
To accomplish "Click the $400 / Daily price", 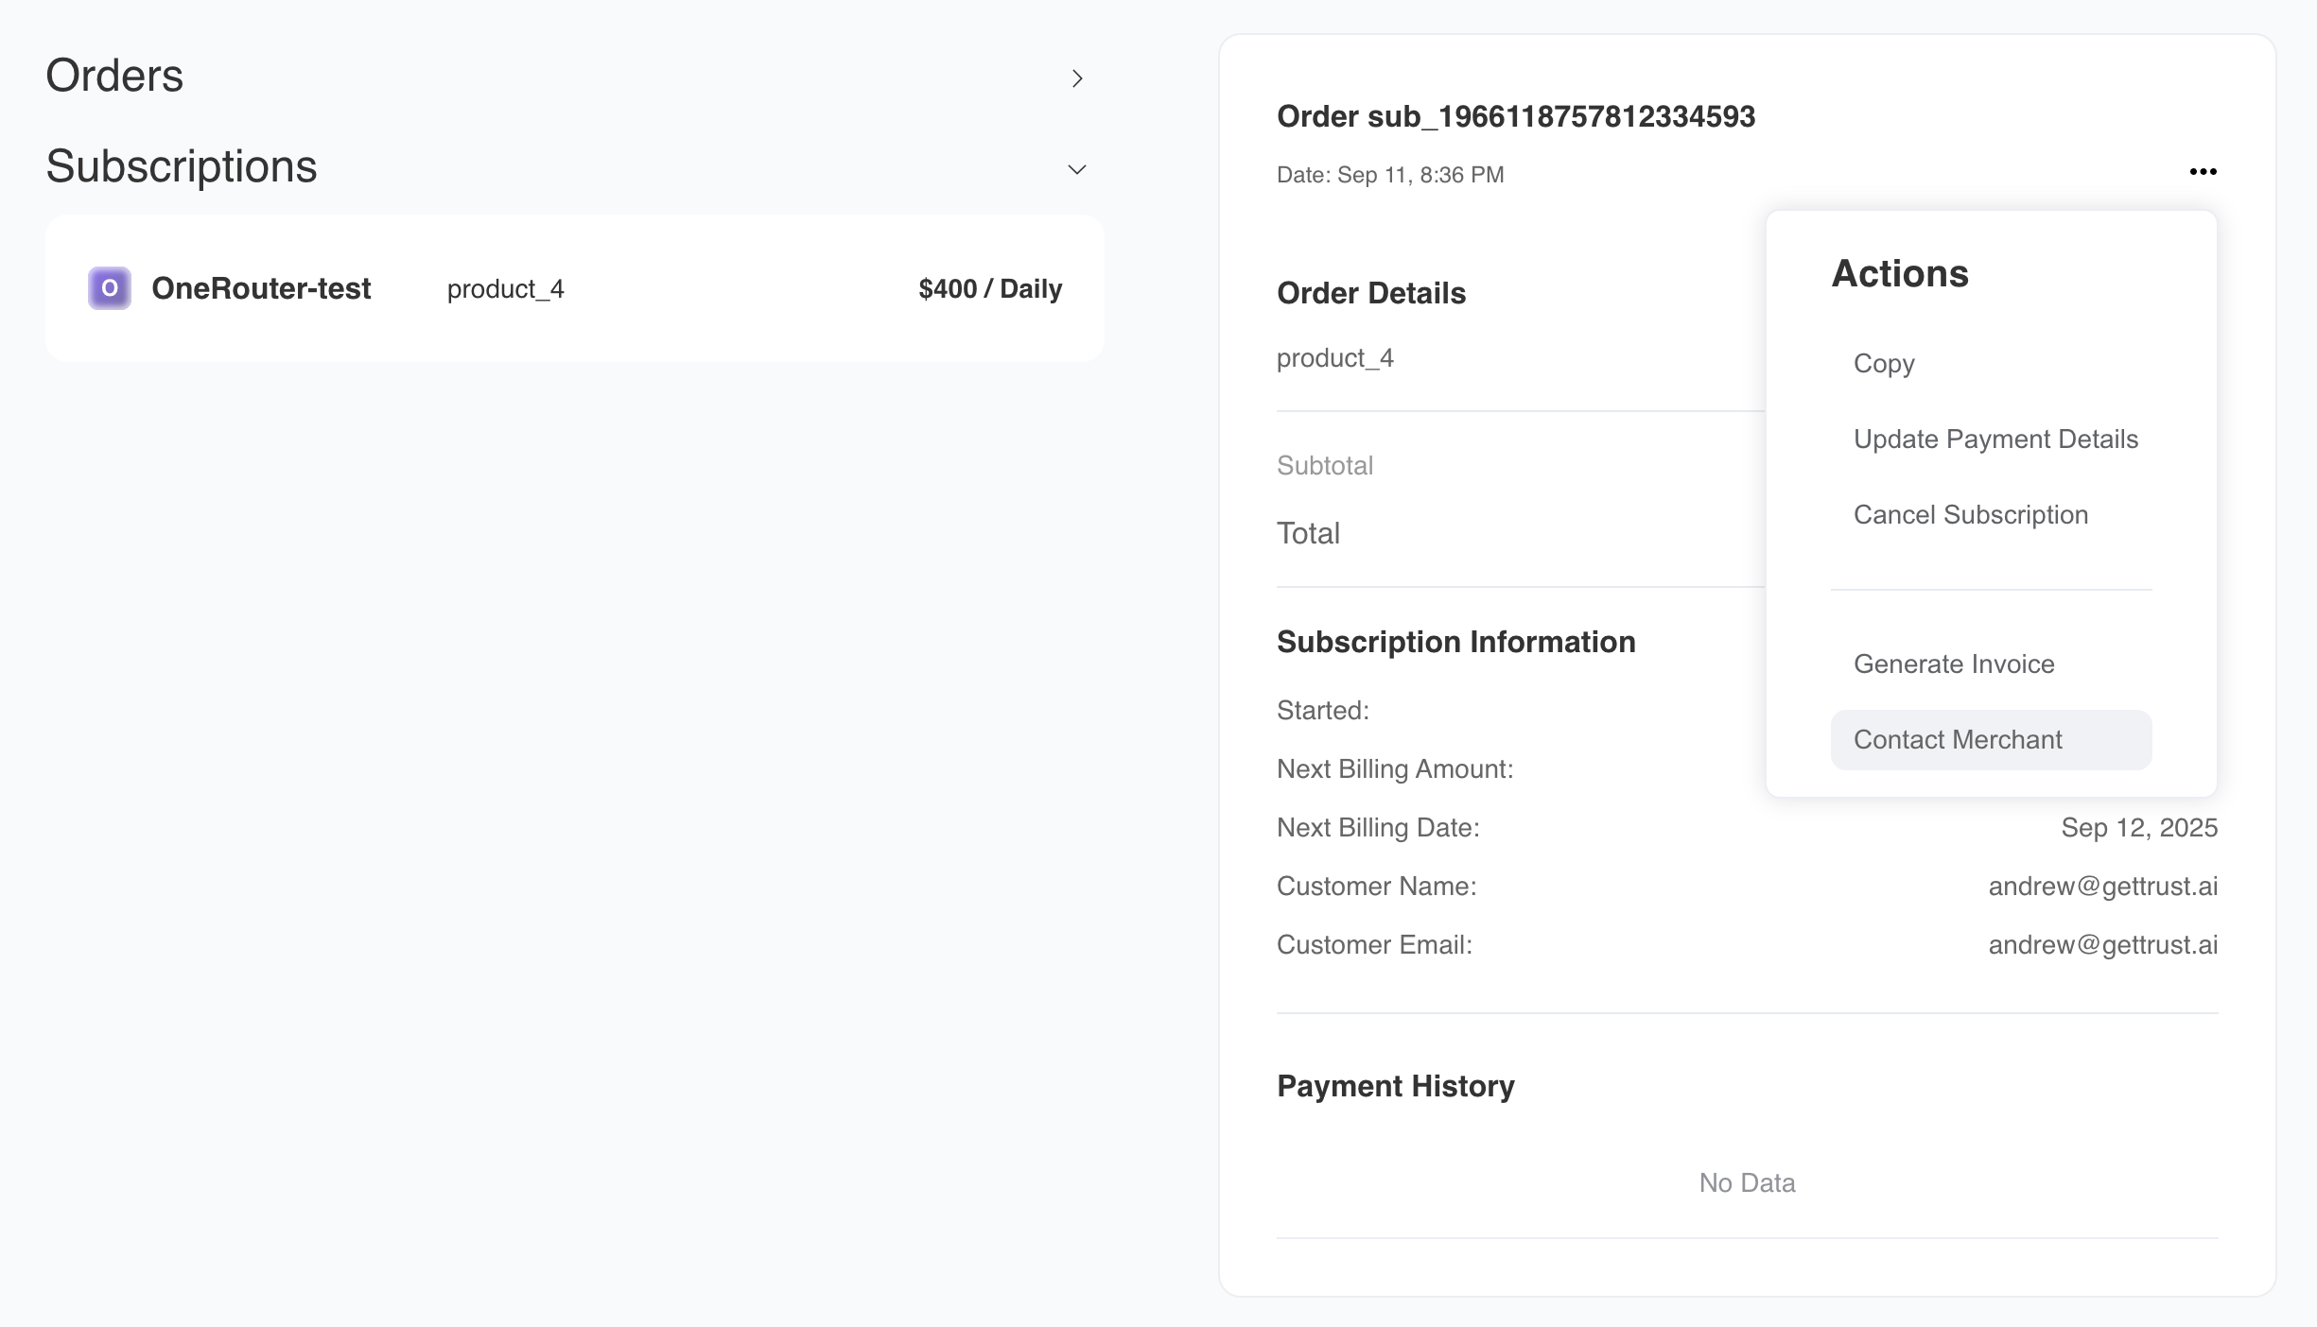I will pos(990,288).
